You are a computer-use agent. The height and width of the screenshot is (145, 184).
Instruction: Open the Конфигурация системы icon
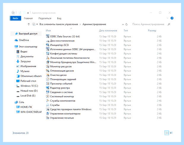point(47,54)
